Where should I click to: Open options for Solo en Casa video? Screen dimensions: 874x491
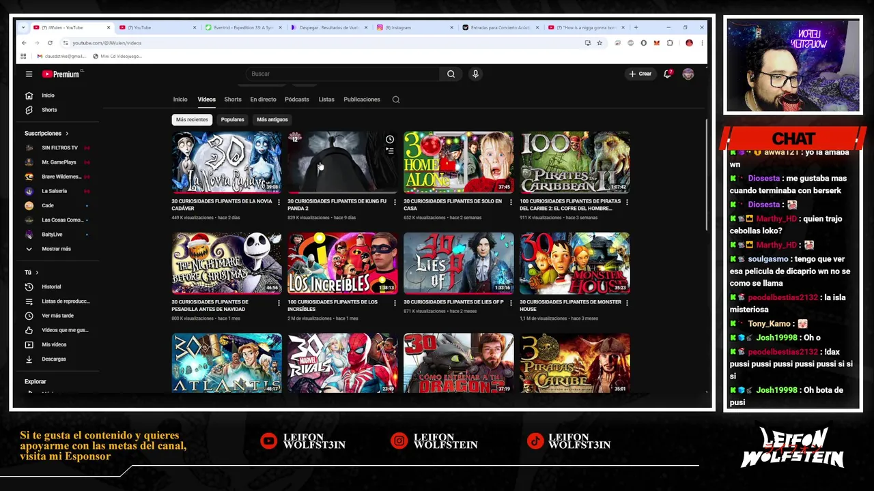coord(511,202)
